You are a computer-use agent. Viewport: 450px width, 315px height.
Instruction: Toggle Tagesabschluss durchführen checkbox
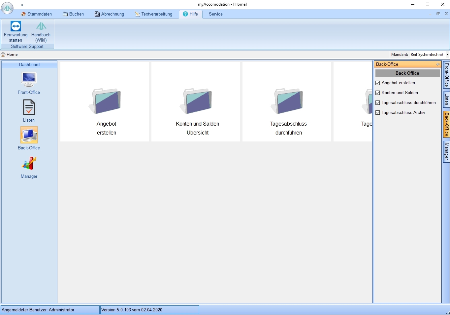tap(378, 103)
